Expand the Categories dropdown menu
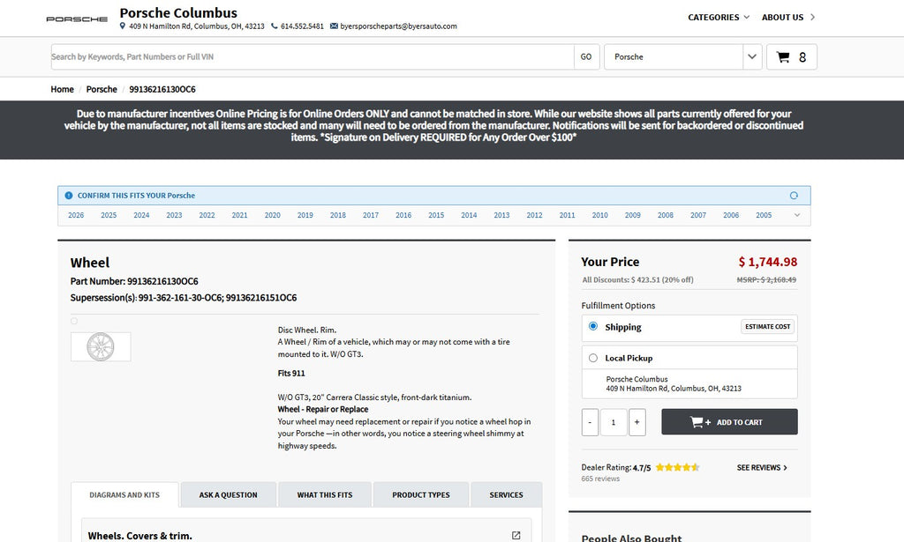The width and height of the screenshot is (904, 542). click(718, 17)
